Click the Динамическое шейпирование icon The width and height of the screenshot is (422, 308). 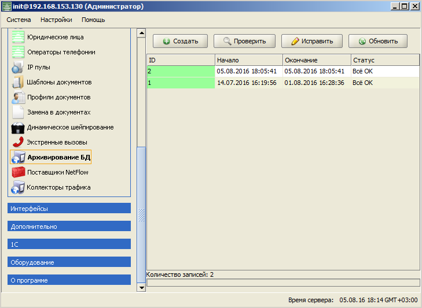click(x=18, y=127)
